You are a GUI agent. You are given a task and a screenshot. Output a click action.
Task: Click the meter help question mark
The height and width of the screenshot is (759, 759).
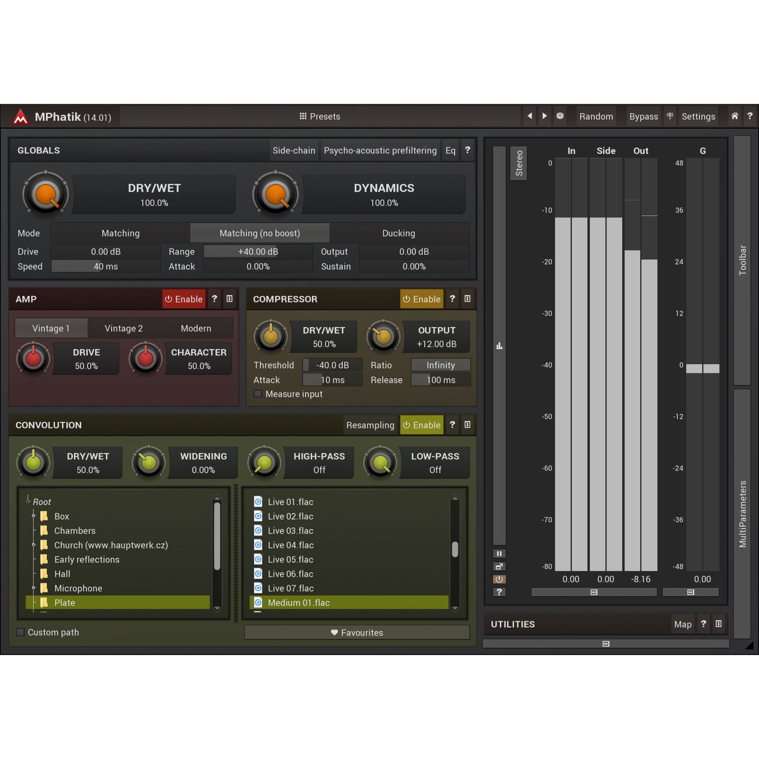[x=499, y=592]
